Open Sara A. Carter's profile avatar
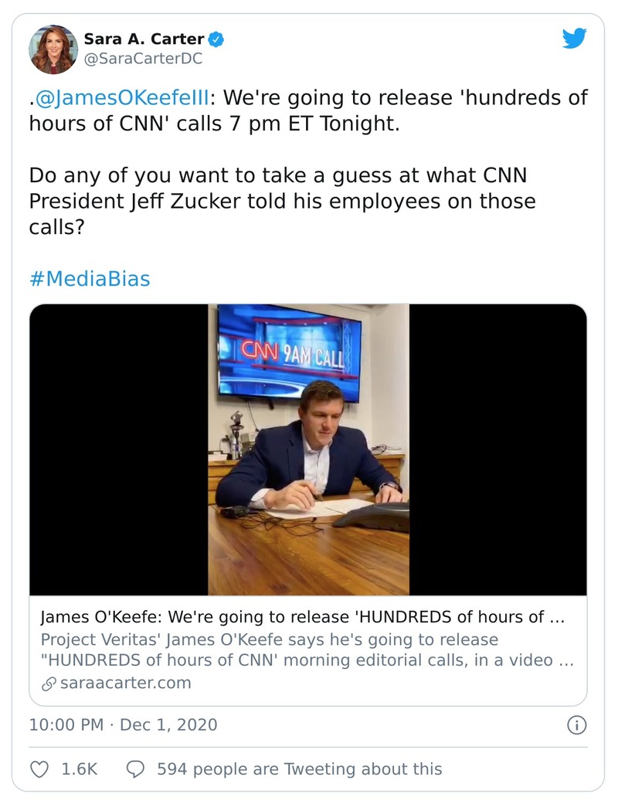 pyautogui.click(x=54, y=49)
